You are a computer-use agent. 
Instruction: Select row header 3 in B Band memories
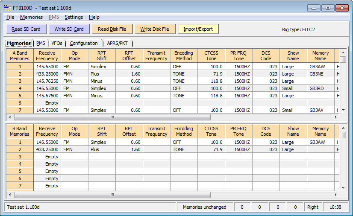pos(20,157)
